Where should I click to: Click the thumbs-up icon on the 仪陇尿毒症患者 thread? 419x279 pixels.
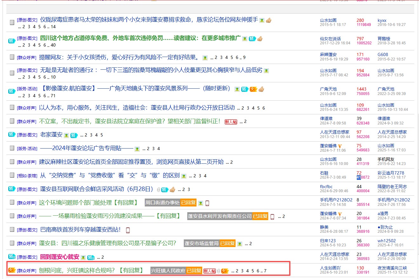pyautogui.click(x=269, y=20)
